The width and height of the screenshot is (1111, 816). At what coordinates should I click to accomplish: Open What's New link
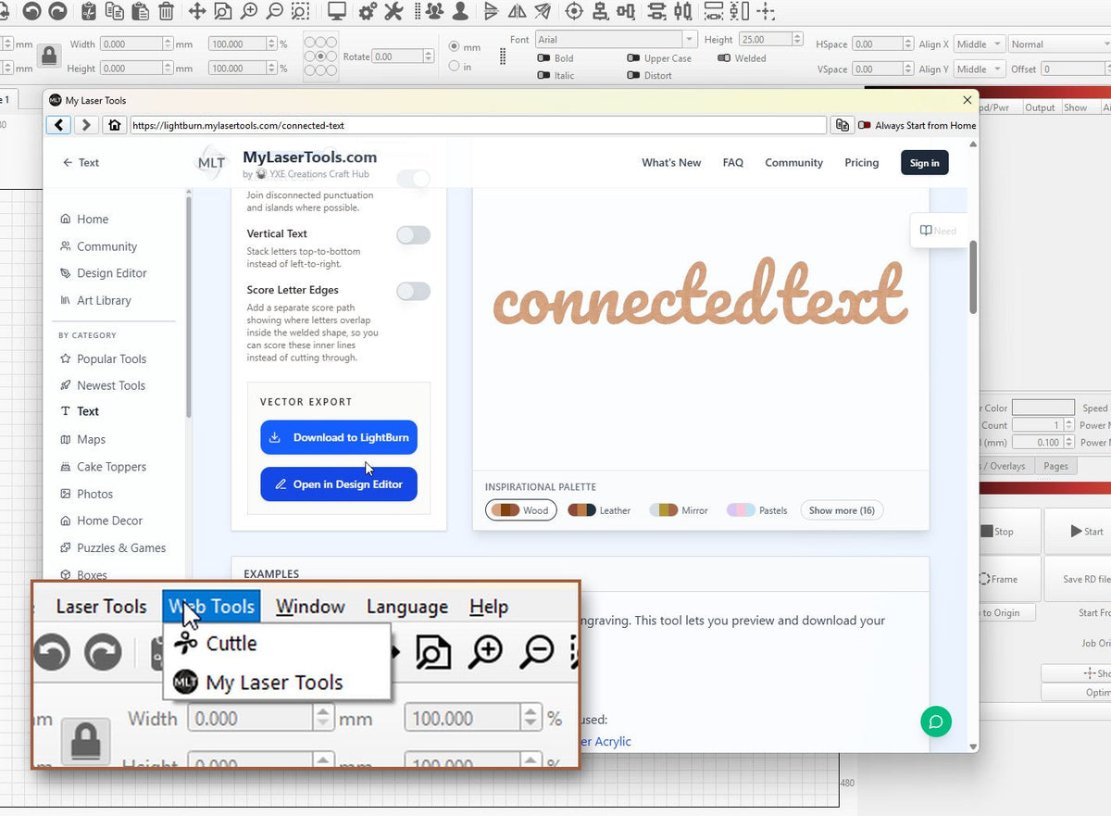671,162
